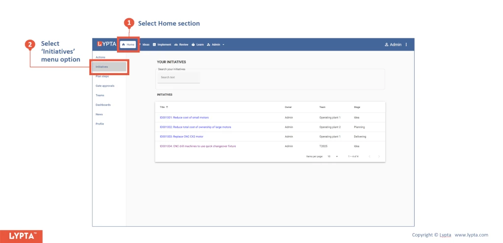Screen dimensions: 503x243
Task: Open ID001002 Reduce total cost of ownership link
Action: pyautogui.click(x=196, y=127)
